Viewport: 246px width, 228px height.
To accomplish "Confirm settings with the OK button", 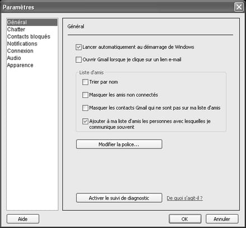I will 185,219.
